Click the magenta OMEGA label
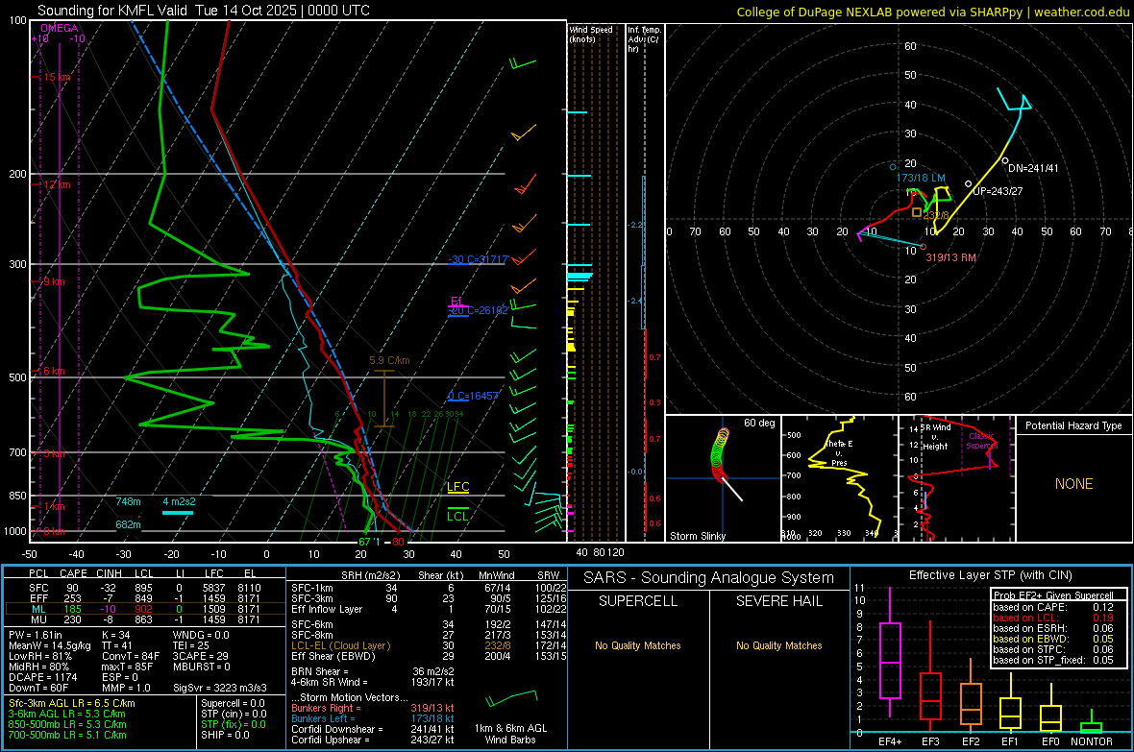Screen dimensions: 1134x752 60,28
